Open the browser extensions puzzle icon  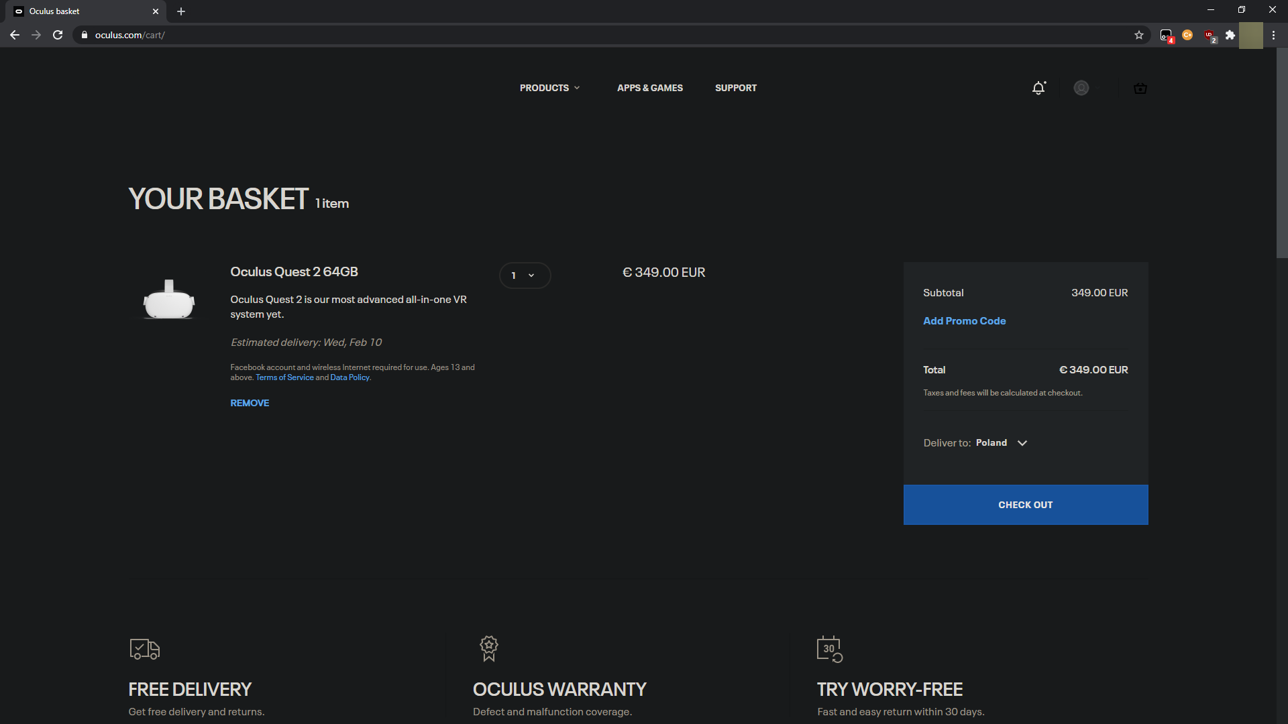click(1230, 35)
